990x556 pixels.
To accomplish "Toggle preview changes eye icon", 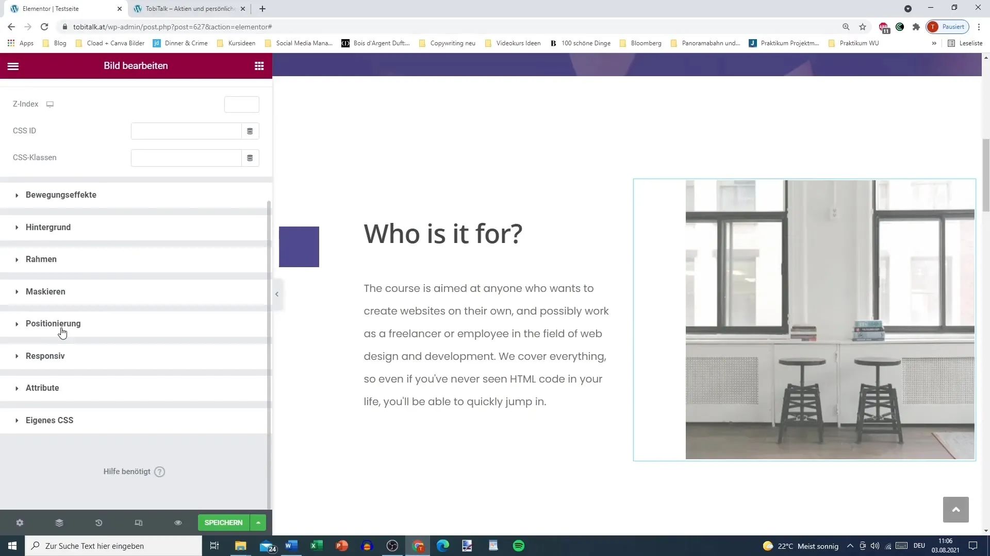I will 178,523.
